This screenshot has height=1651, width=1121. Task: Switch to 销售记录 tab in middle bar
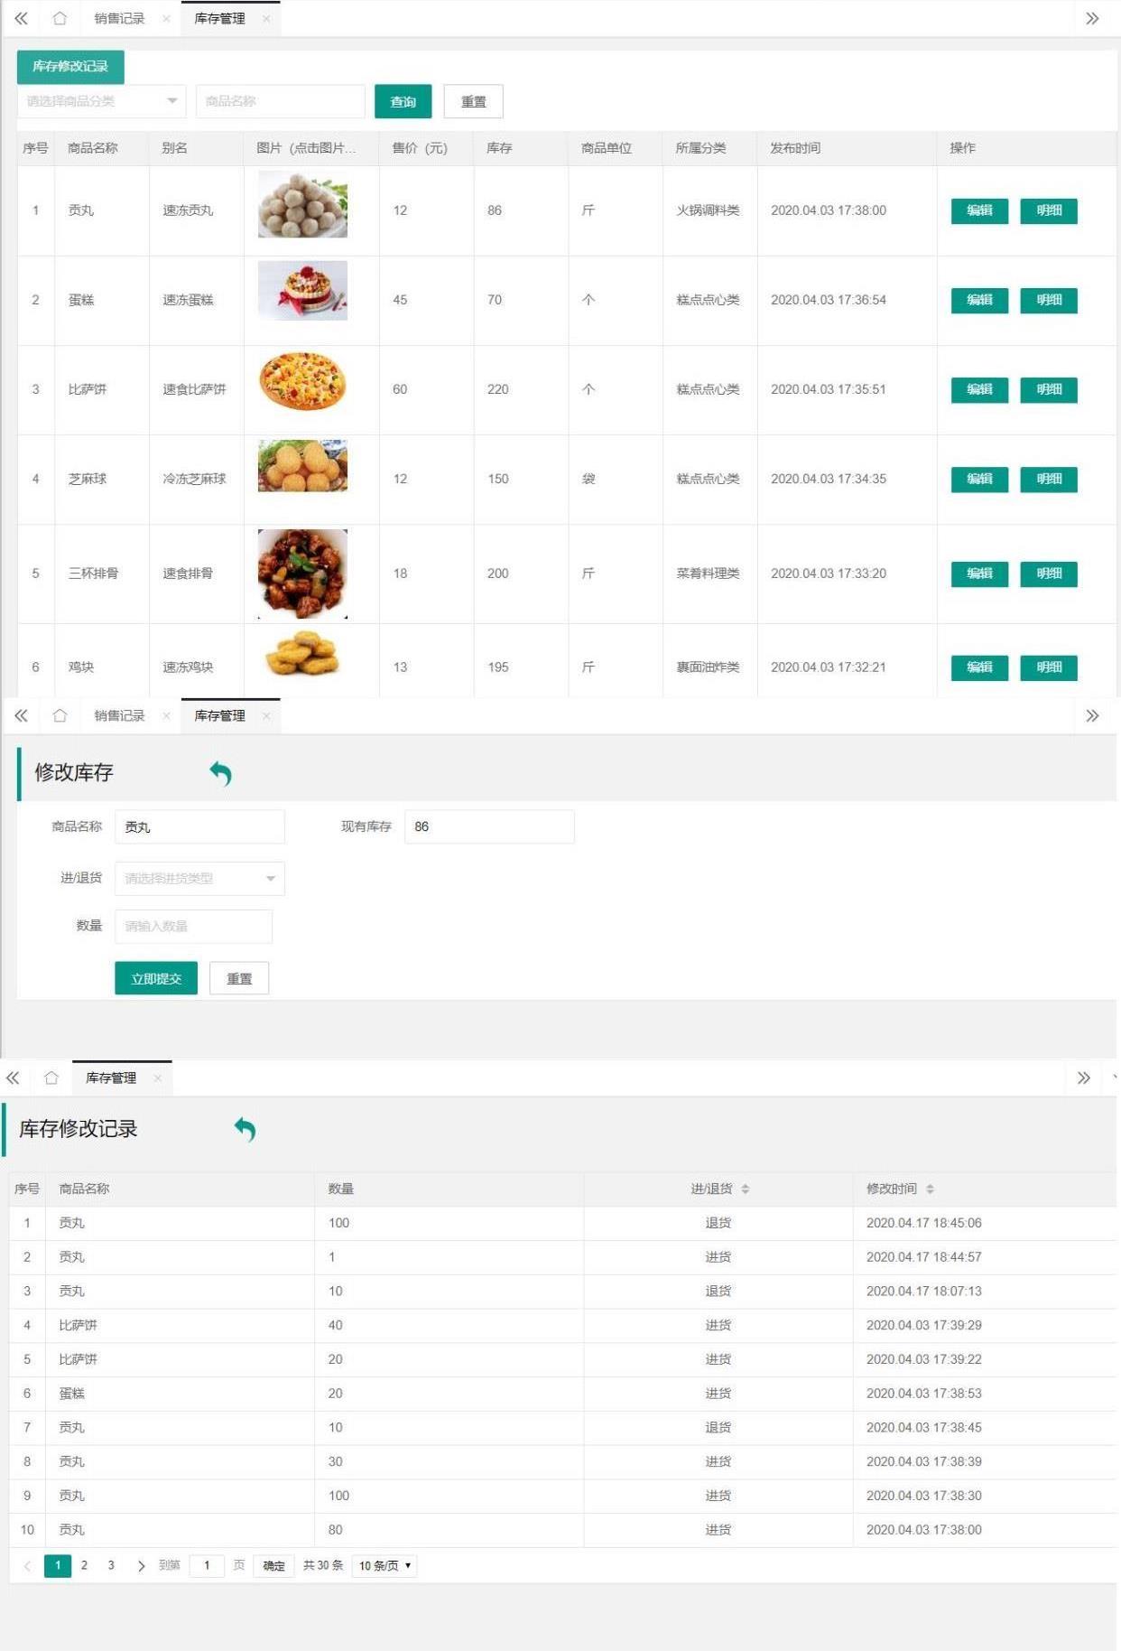tap(119, 715)
